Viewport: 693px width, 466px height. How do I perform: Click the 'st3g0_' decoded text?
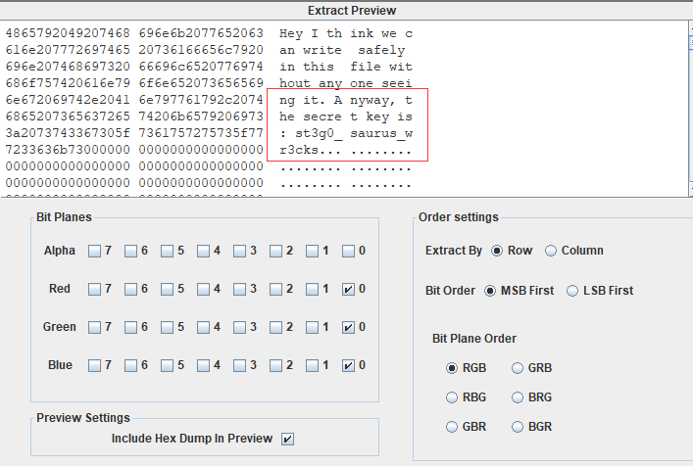point(319,133)
